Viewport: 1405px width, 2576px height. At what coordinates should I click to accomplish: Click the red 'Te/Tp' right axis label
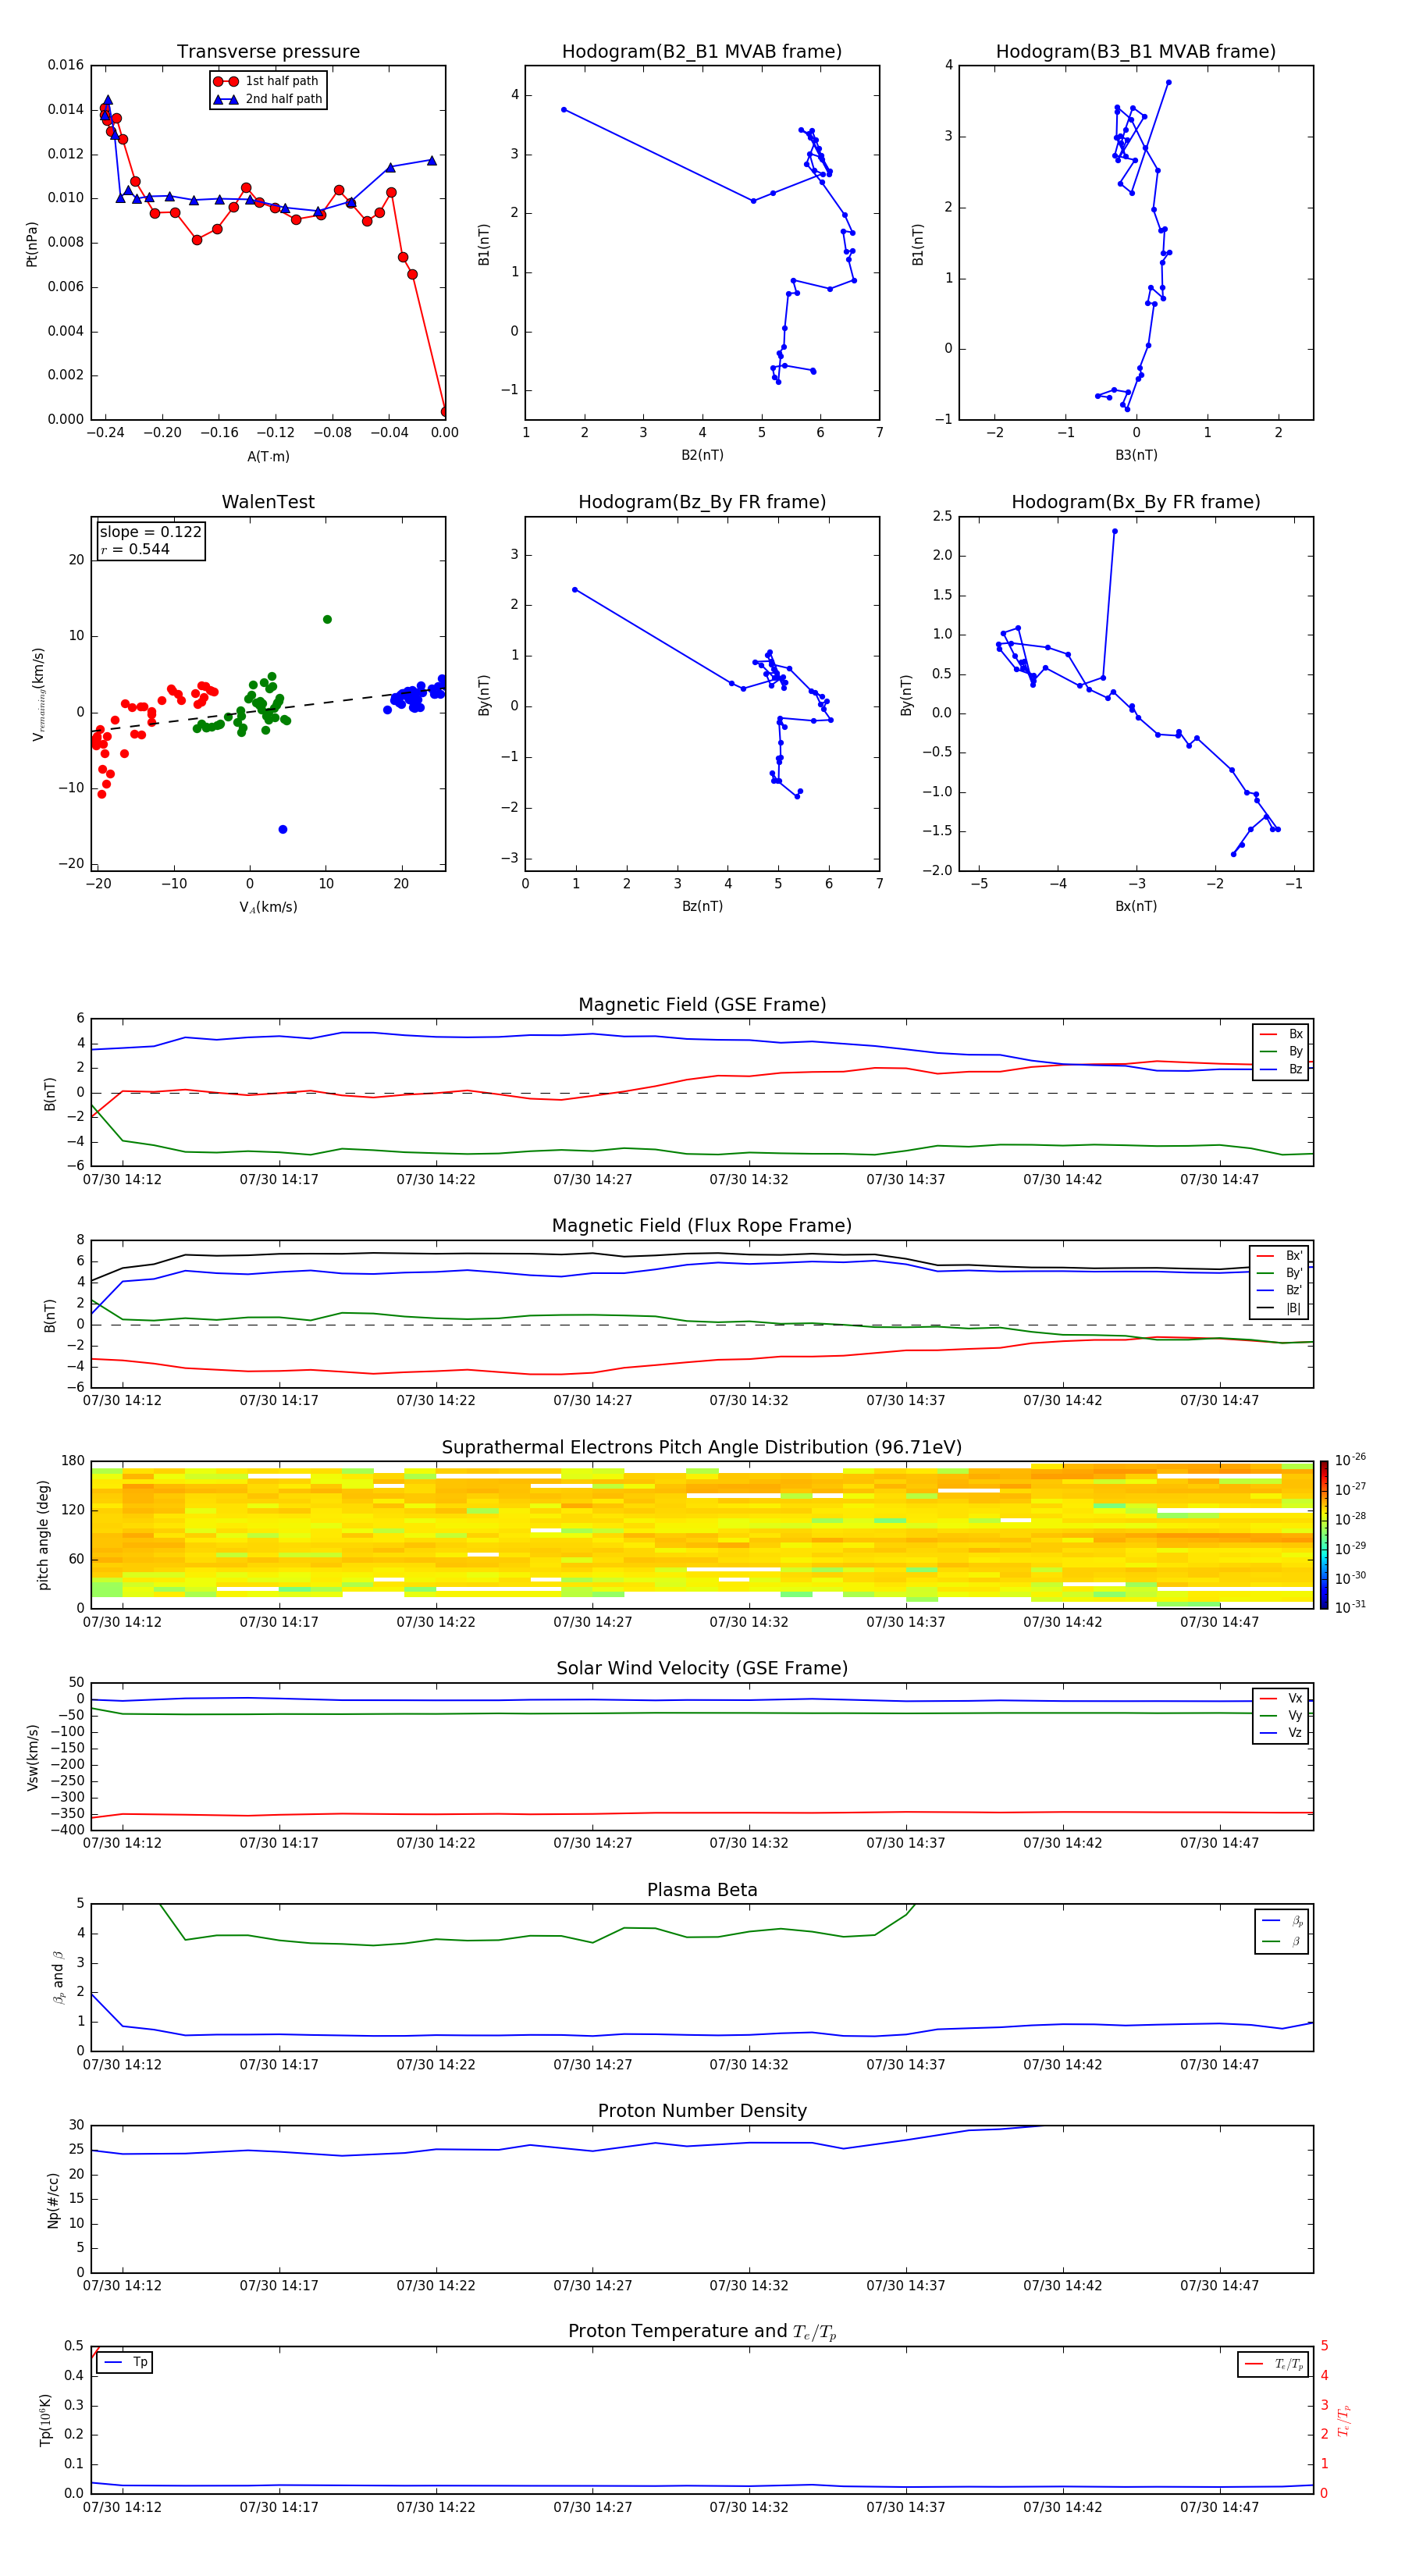pos(1344,2421)
